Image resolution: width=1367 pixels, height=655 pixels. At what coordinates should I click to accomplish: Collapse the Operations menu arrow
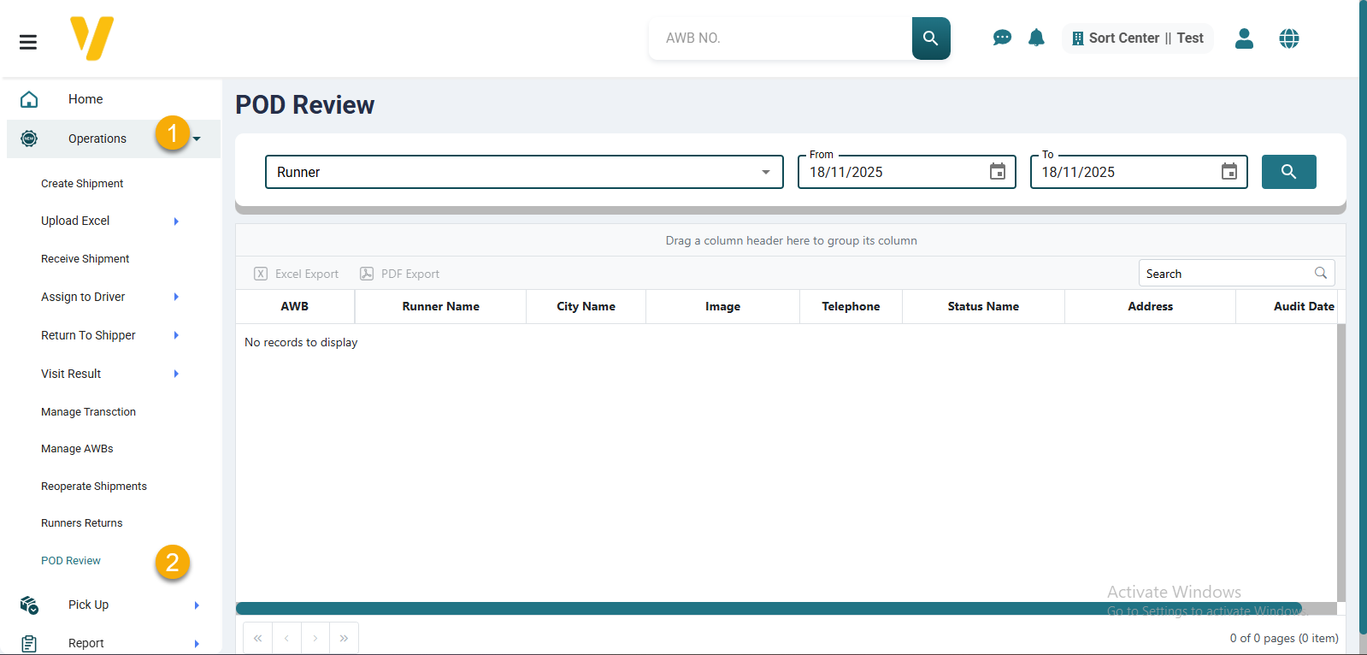coord(197,139)
